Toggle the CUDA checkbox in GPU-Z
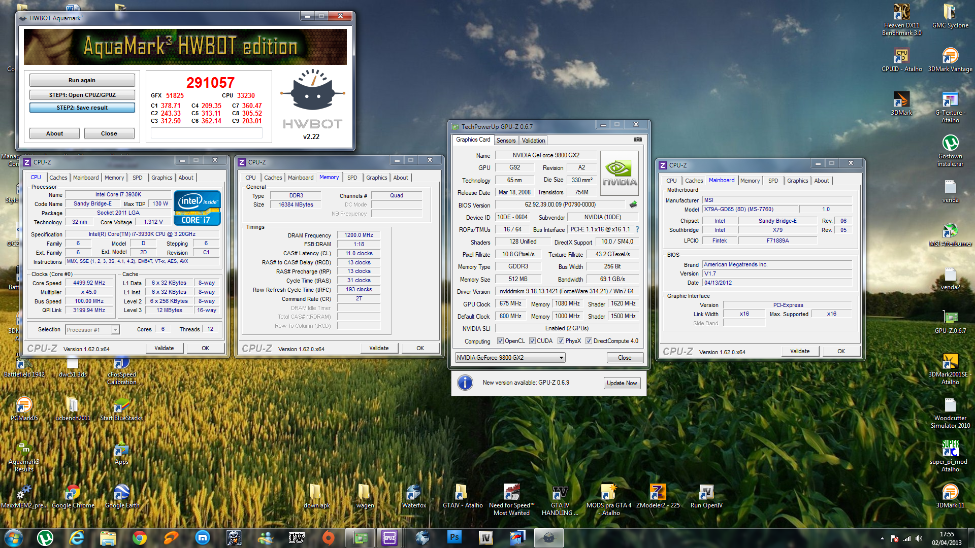Screen dimensions: 975x548 [532, 341]
